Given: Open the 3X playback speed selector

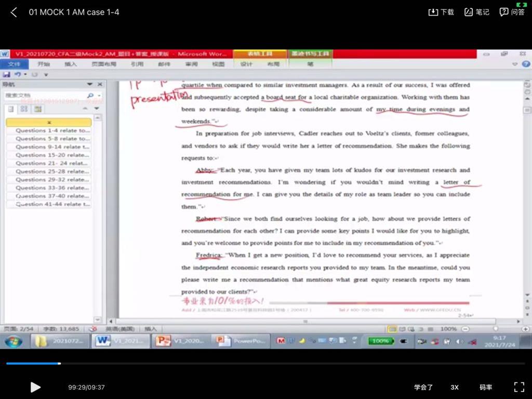Looking at the screenshot, I should (455, 387).
